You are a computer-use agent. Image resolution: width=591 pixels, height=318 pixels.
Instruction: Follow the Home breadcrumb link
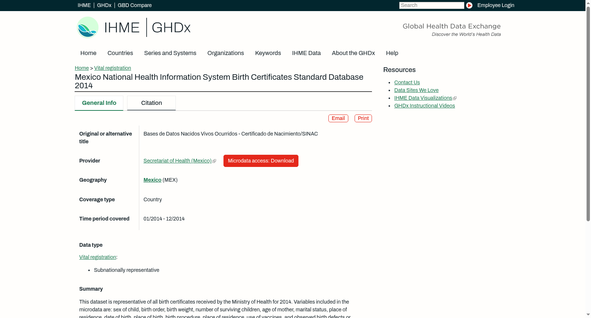(82, 68)
